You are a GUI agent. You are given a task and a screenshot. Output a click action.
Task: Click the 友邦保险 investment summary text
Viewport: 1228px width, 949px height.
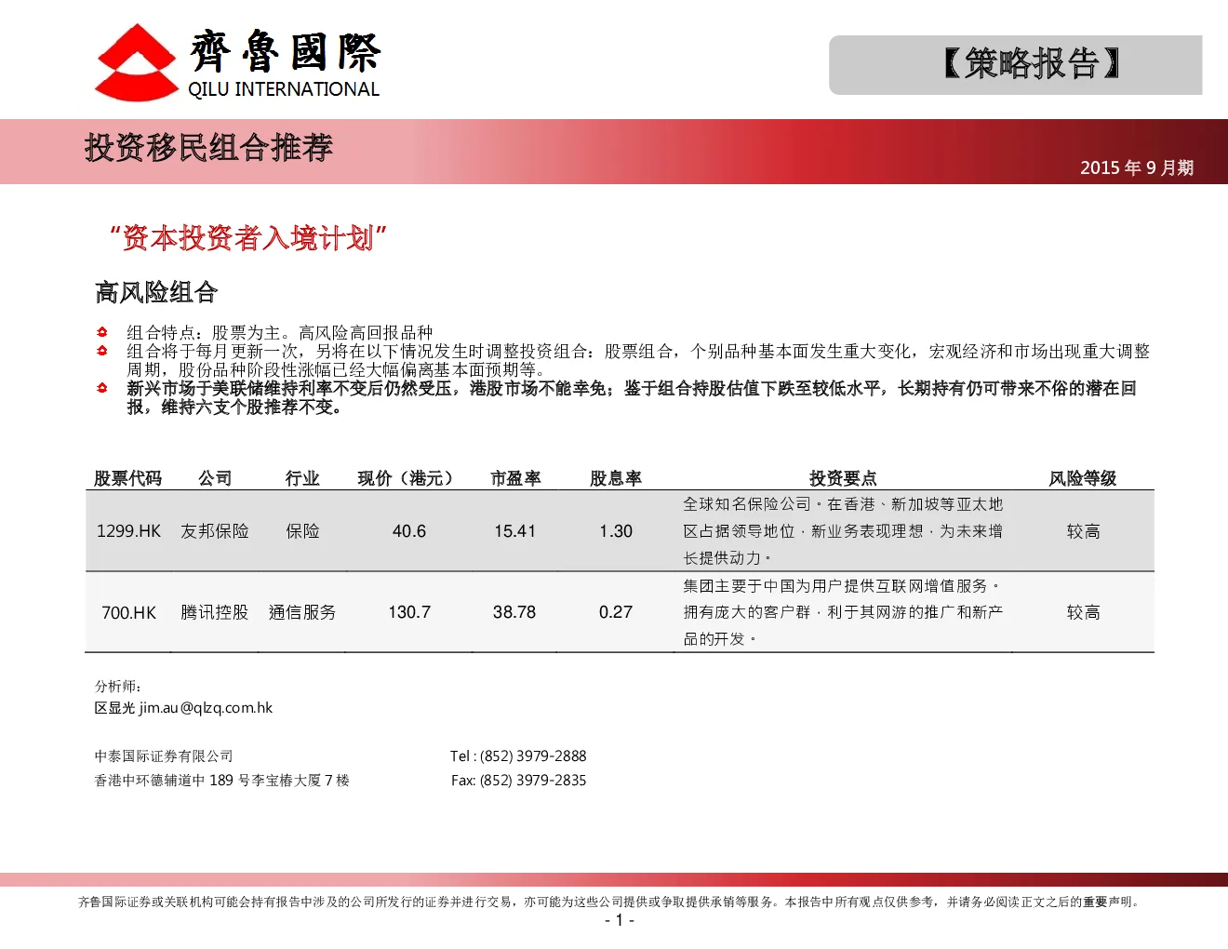click(x=843, y=531)
